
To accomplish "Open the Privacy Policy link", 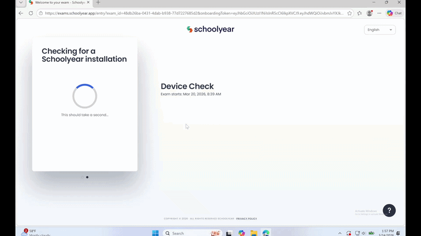I will (x=246, y=218).
